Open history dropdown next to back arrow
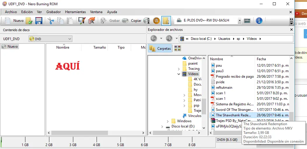The image size is (307, 149). click(161, 38)
